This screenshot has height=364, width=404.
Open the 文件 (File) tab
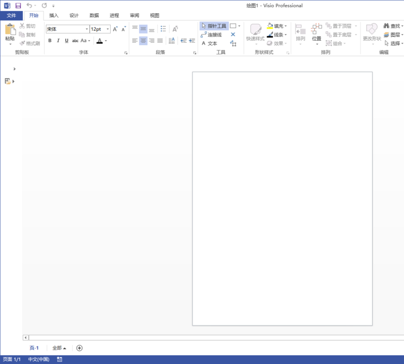(11, 15)
